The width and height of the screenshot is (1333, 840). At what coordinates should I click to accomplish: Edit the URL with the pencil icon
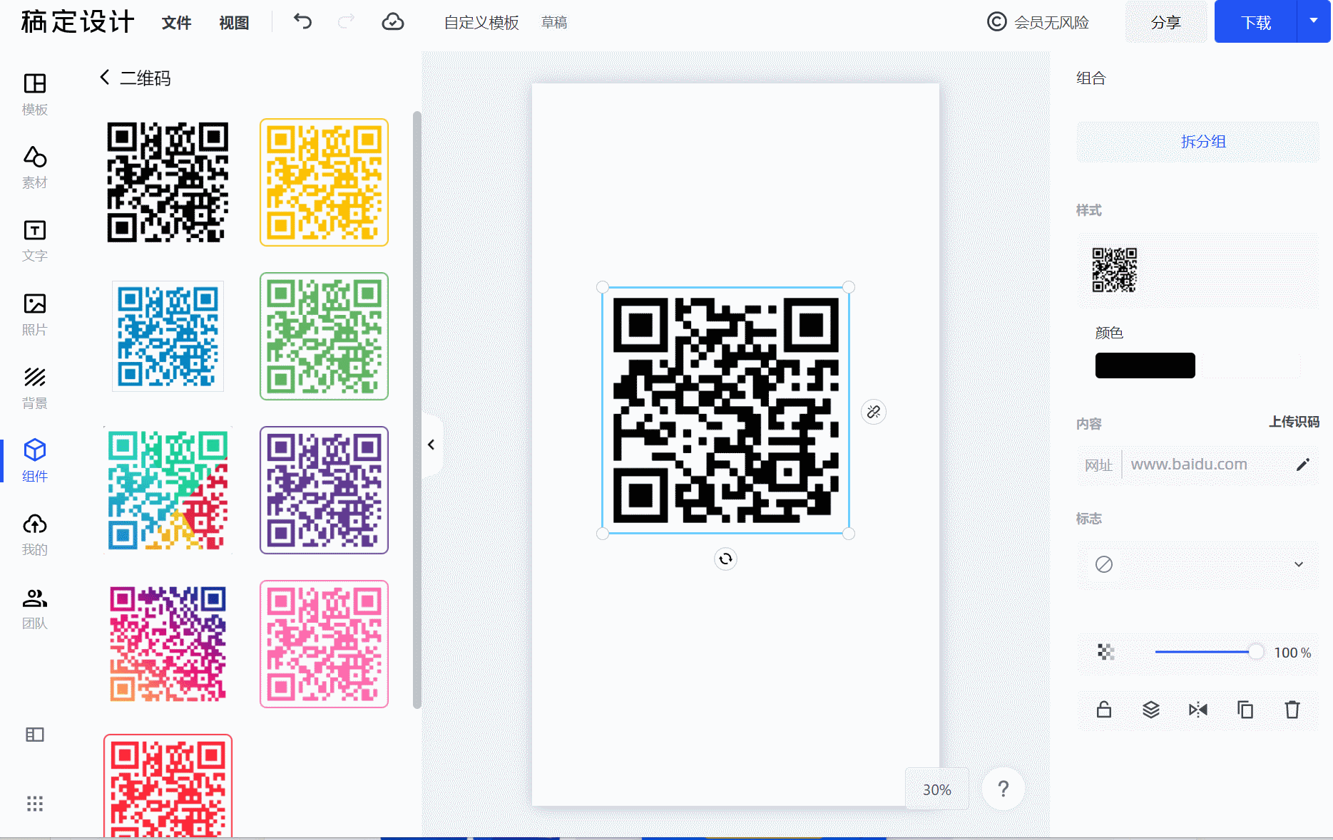(1302, 465)
